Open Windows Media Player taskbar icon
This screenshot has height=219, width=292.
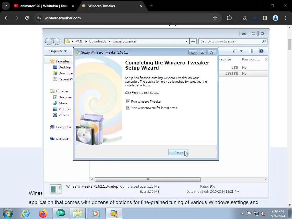click(x=95, y=213)
